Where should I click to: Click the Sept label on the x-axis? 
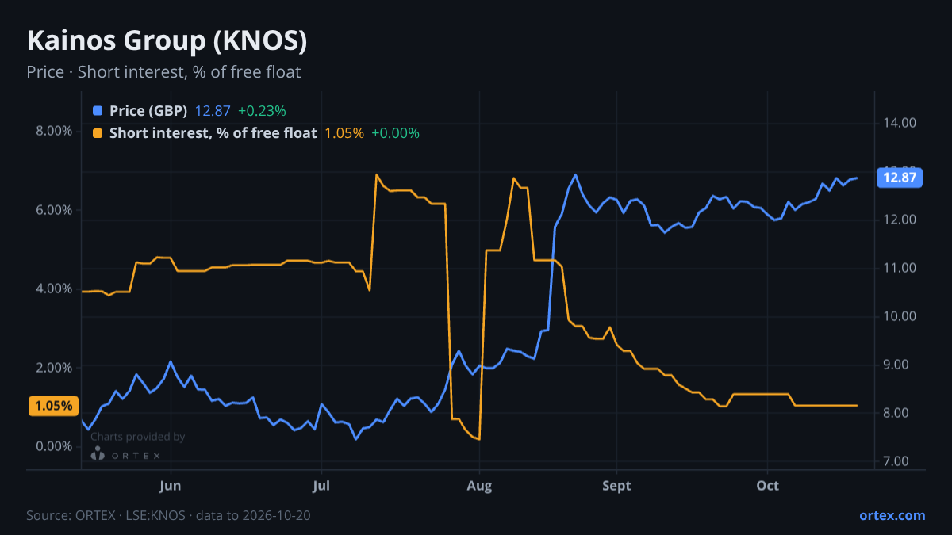point(616,485)
